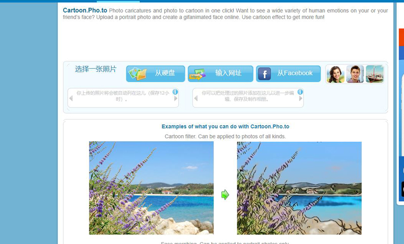The width and height of the screenshot is (404, 244).
Task: Click the http arrow icon on 输入网址
Action: click(198, 74)
